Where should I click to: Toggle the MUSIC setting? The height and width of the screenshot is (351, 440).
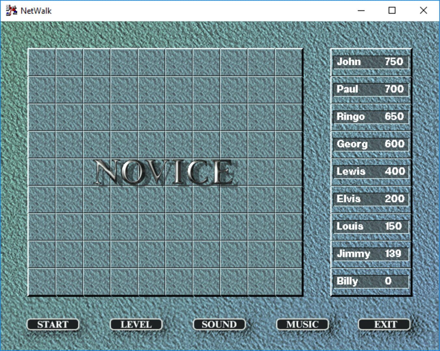click(x=302, y=324)
